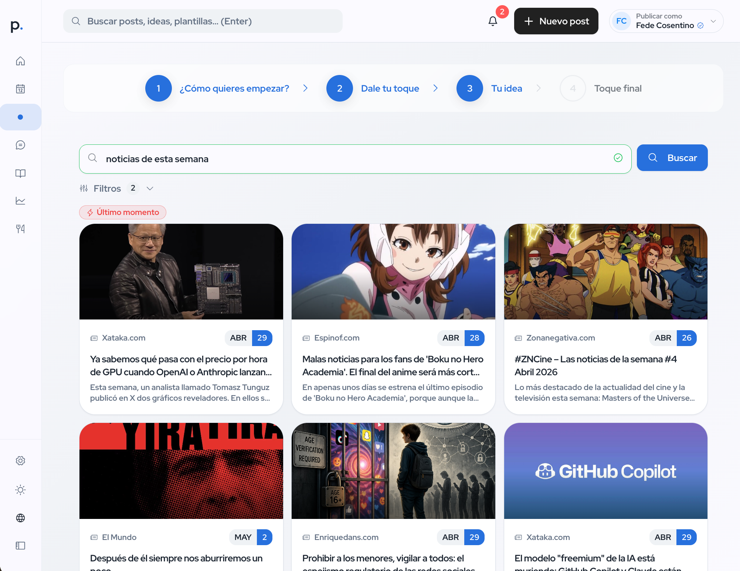Click the source icon beside Xataka.com GitHub Copilot article
Image resolution: width=740 pixels, height=571 pixels.
coord(518,537)
